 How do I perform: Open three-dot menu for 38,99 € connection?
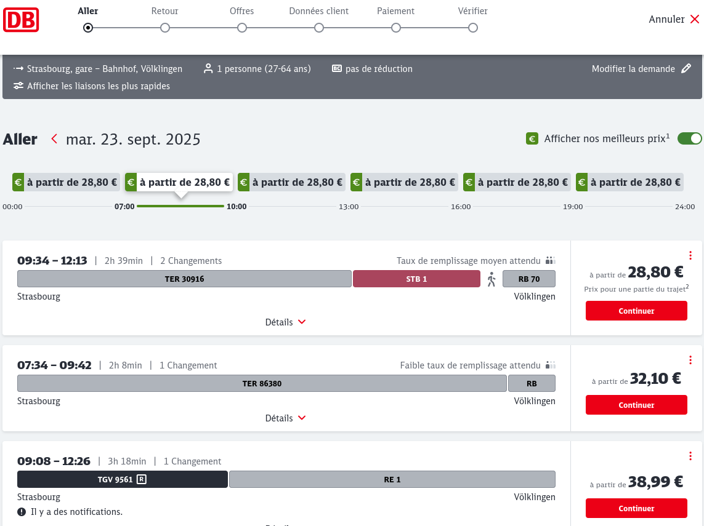pyautogui.click(x=690, y=456)
